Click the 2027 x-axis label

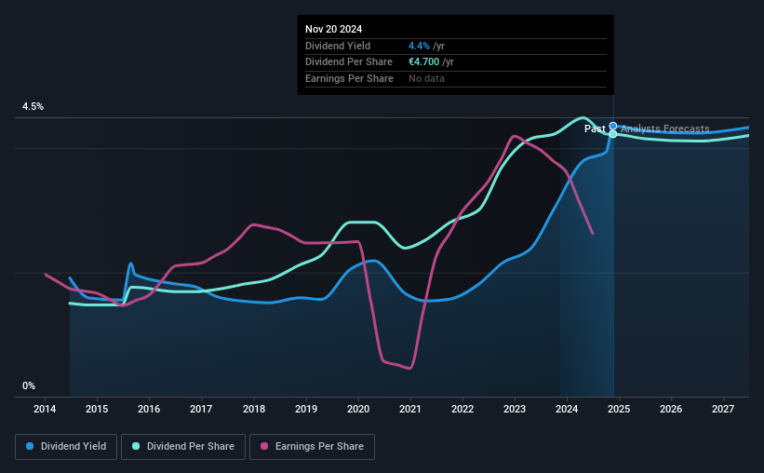[723, 409]
